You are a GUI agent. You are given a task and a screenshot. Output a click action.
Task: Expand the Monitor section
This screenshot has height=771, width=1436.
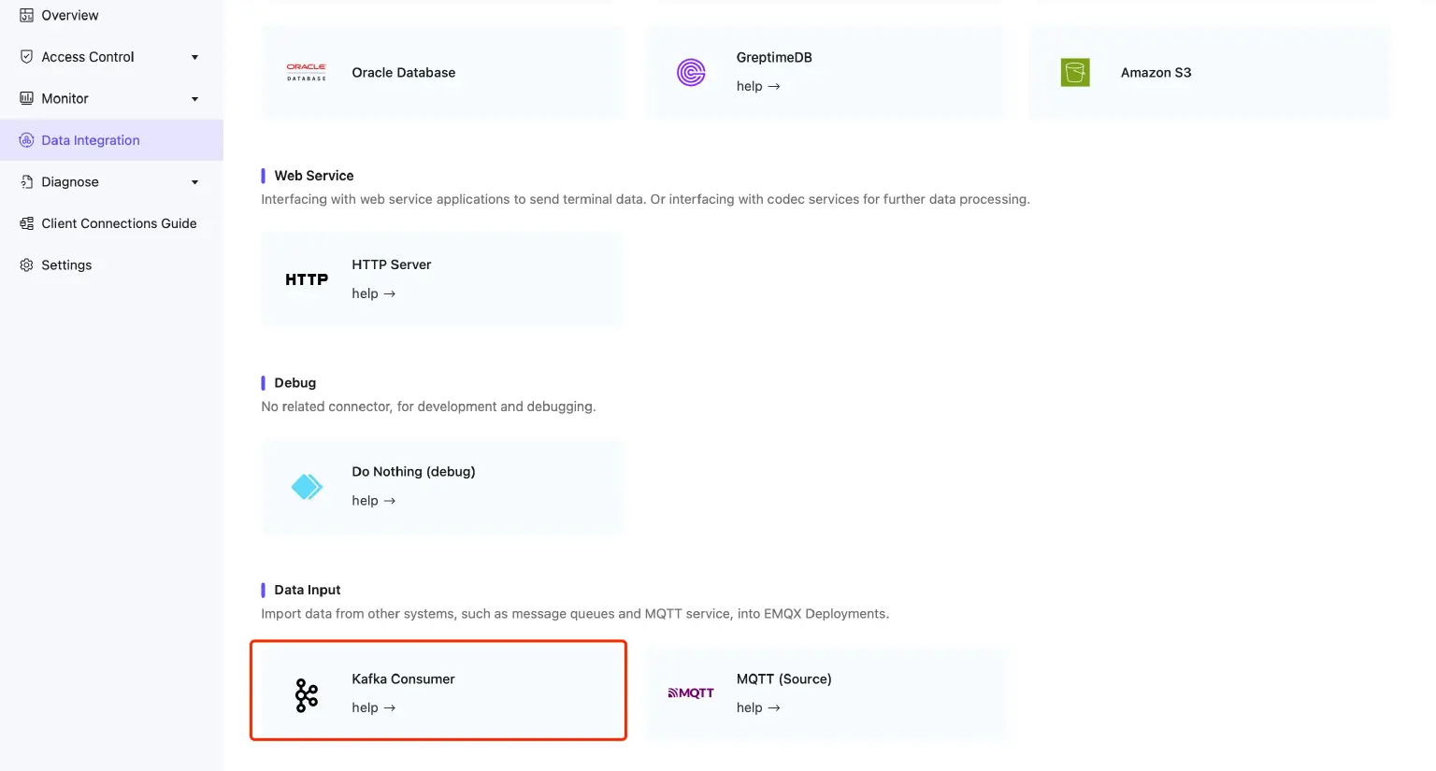coord(194,98)
